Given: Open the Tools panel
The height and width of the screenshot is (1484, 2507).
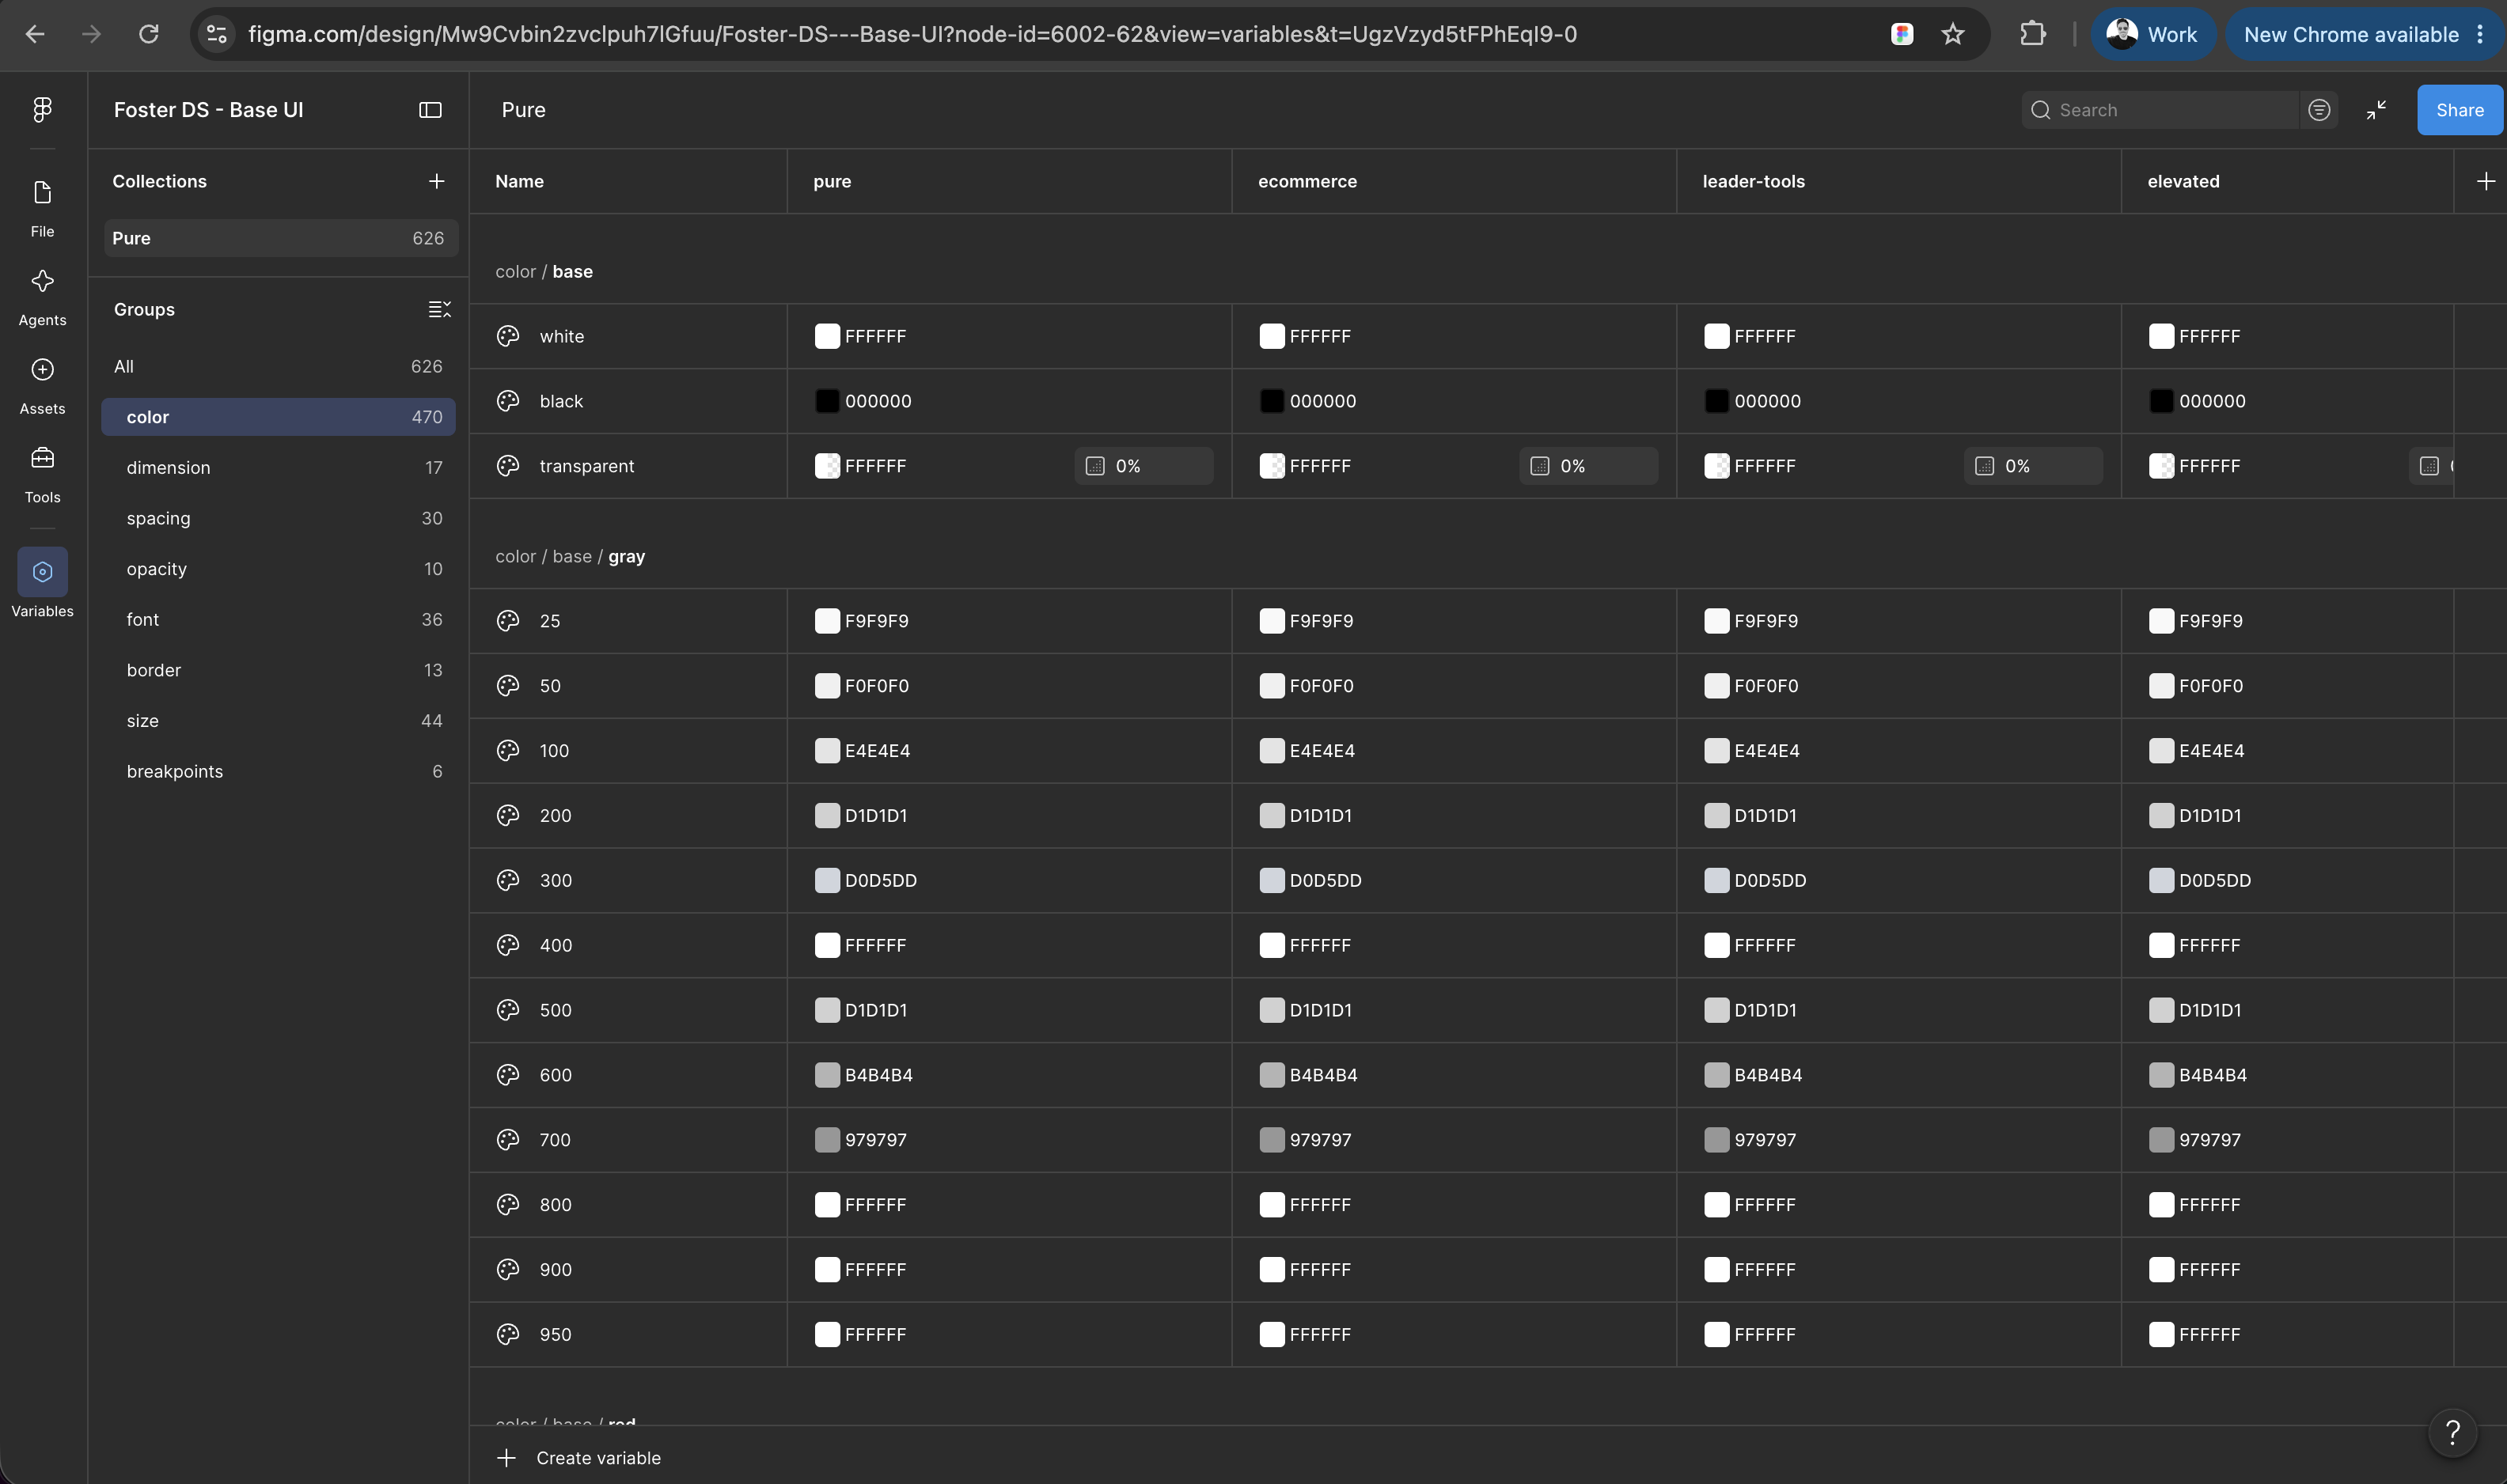Looking at the screenshot, I should click(x=42, y=474).
